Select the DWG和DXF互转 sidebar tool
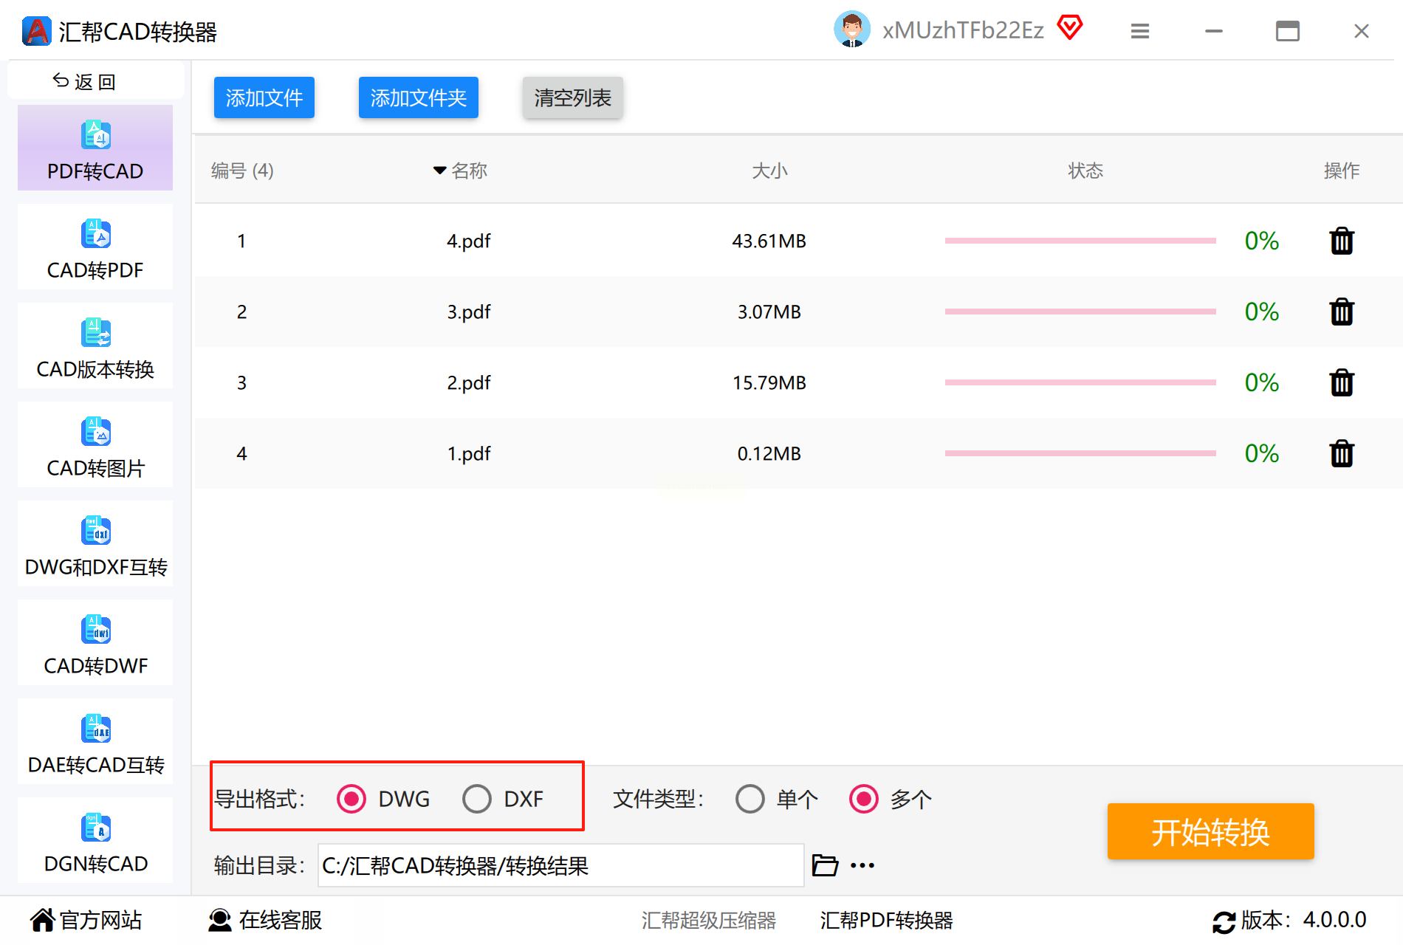 [x=95, y=544]
